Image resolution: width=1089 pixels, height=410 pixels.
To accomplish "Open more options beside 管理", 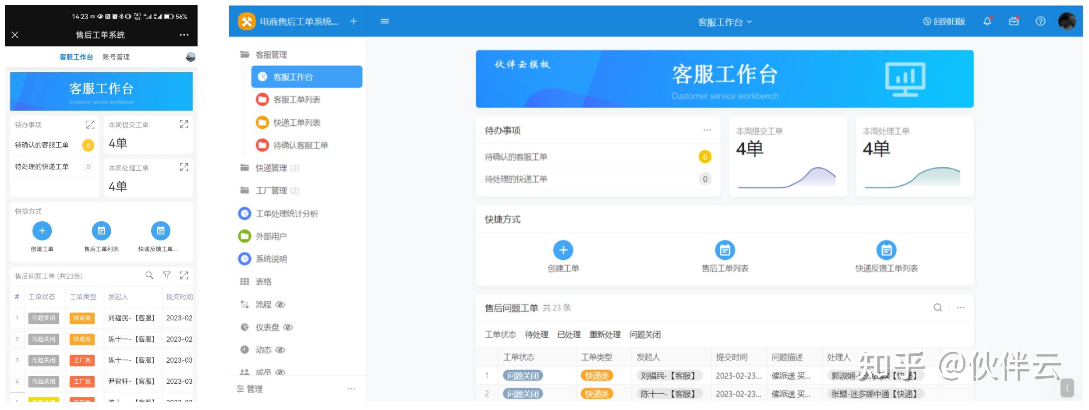I will point(351,389).
